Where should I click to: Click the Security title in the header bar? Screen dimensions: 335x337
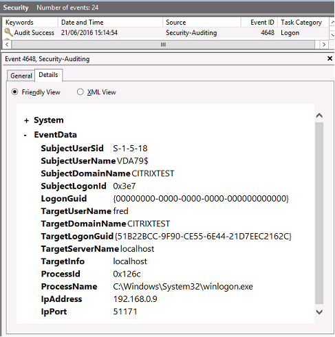[16, 8]
